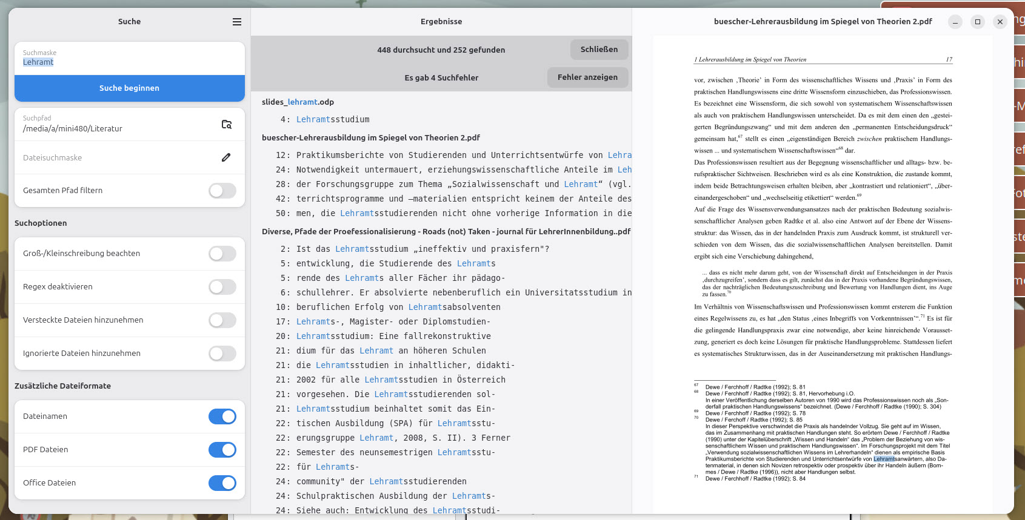Enable Versteckte Dateien hinzunehmen

[x=222, y=320]
